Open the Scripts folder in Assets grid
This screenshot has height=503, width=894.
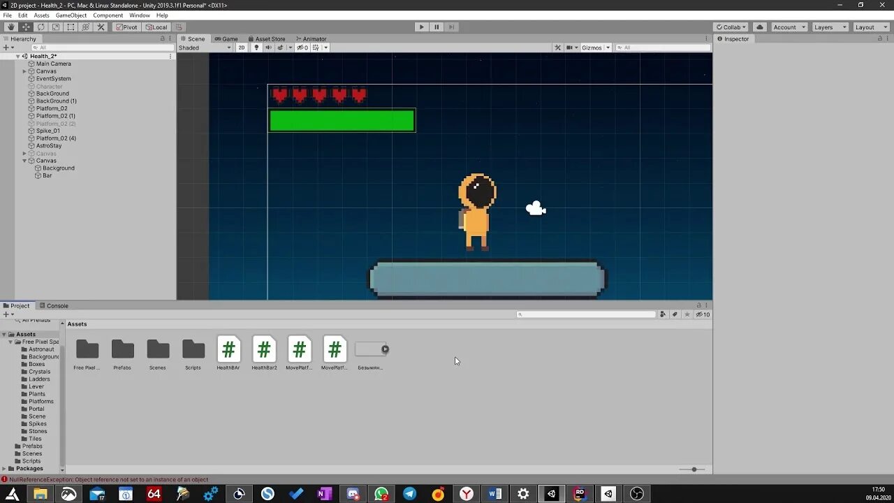[193, 354]
